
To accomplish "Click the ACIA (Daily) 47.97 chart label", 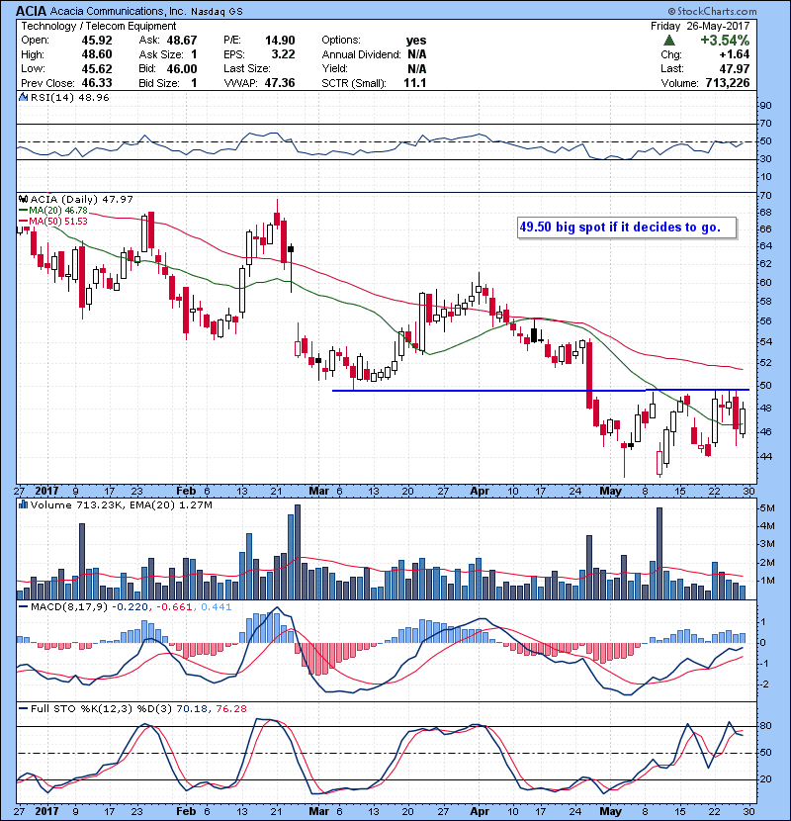I will click(82, 199).
